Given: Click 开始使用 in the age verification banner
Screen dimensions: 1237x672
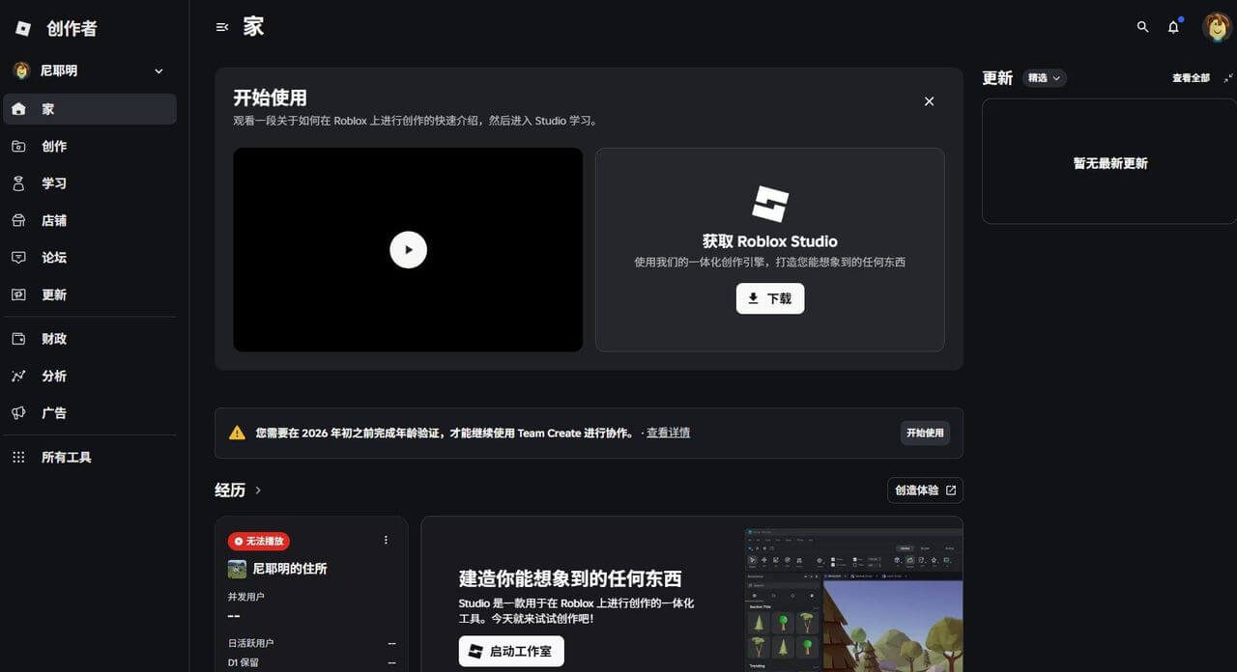Looking at the screenshot, I should pos(925,433).
